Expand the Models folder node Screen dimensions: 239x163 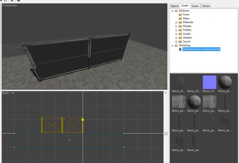pyautogui.click(x=176, y=26)
